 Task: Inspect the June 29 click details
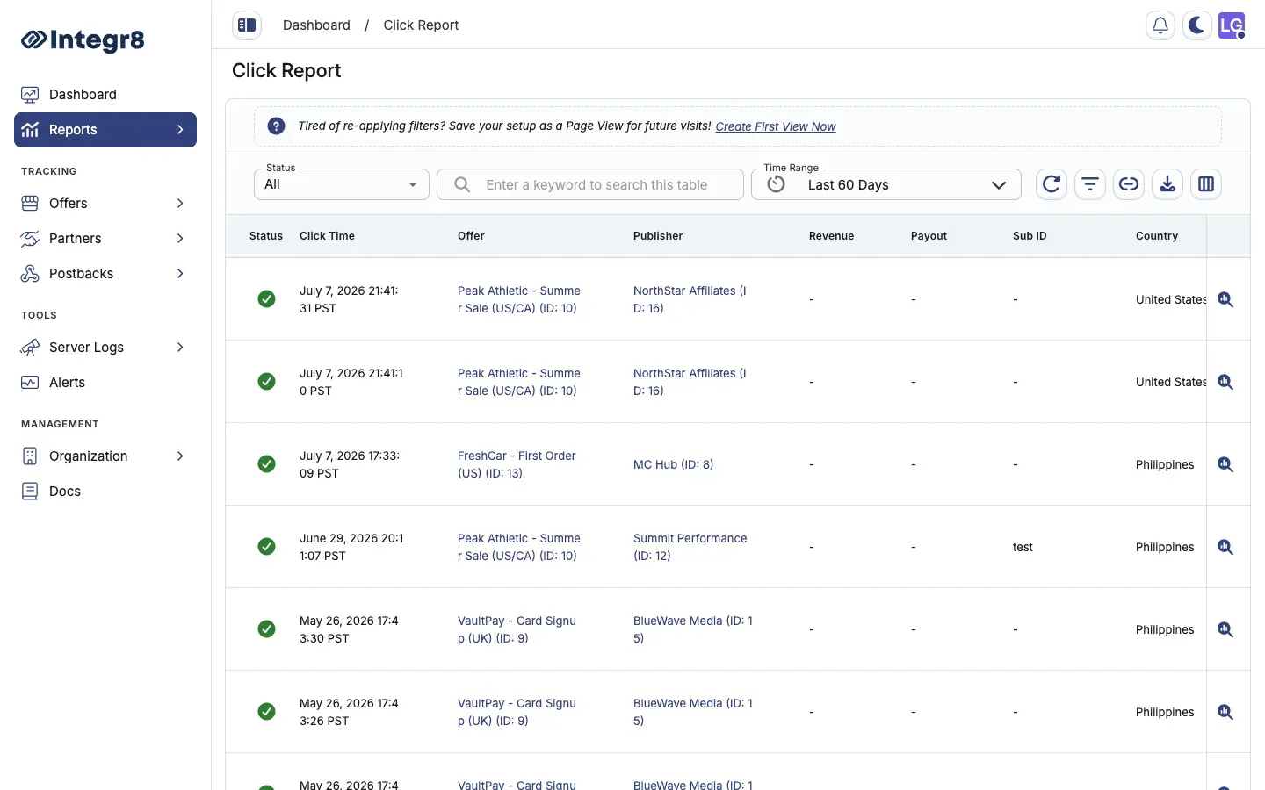(x=1225, y=547)
